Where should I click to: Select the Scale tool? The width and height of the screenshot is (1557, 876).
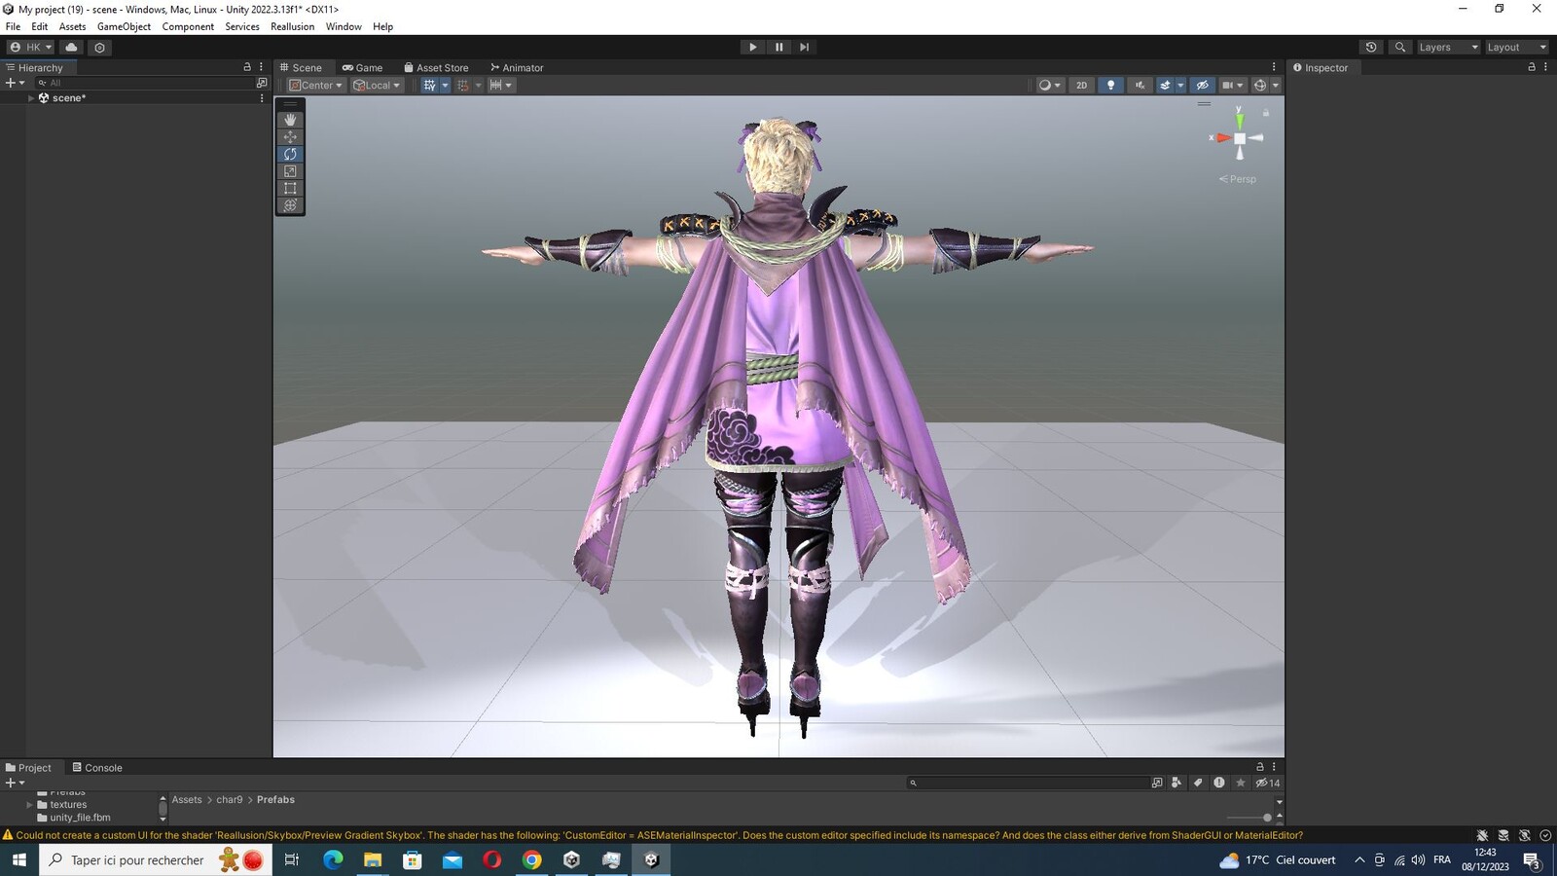(290, 171)
